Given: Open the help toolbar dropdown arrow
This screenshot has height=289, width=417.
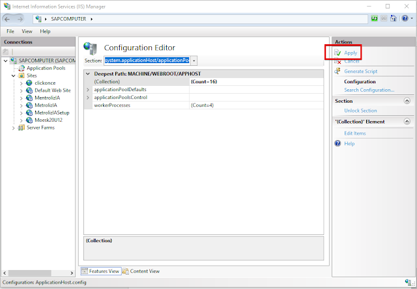Looking at the screenshot, I should tap(412, 18).
